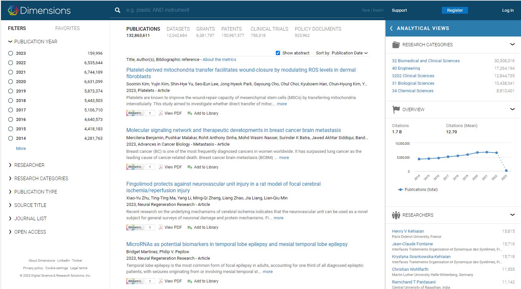The width and height of the screenshot is (521, 289).
Task: Collapse the Researchers analytical panel chevron
Action: tap(512, 215)
